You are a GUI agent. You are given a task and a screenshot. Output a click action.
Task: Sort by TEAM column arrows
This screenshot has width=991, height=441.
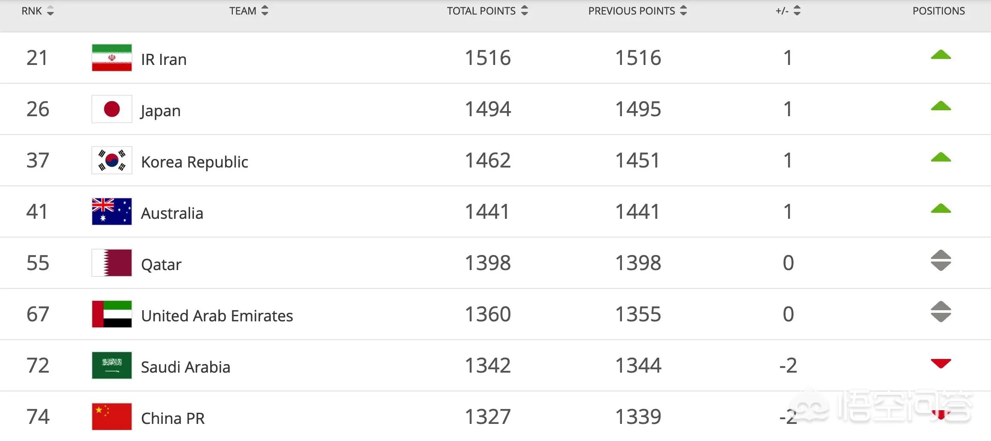(x=265, y=11)
